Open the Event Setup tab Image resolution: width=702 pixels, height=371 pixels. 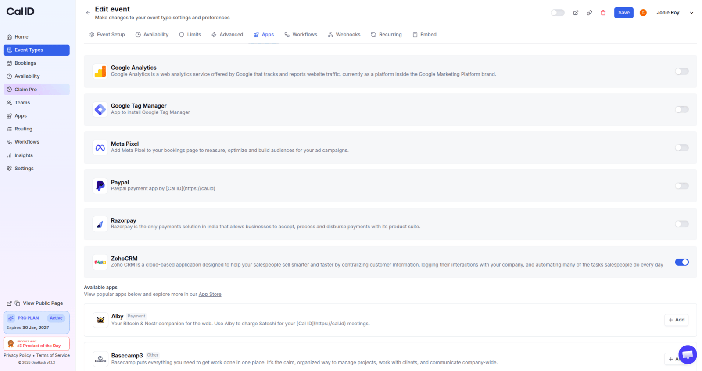pyautogui.click(x=107, y=35)
